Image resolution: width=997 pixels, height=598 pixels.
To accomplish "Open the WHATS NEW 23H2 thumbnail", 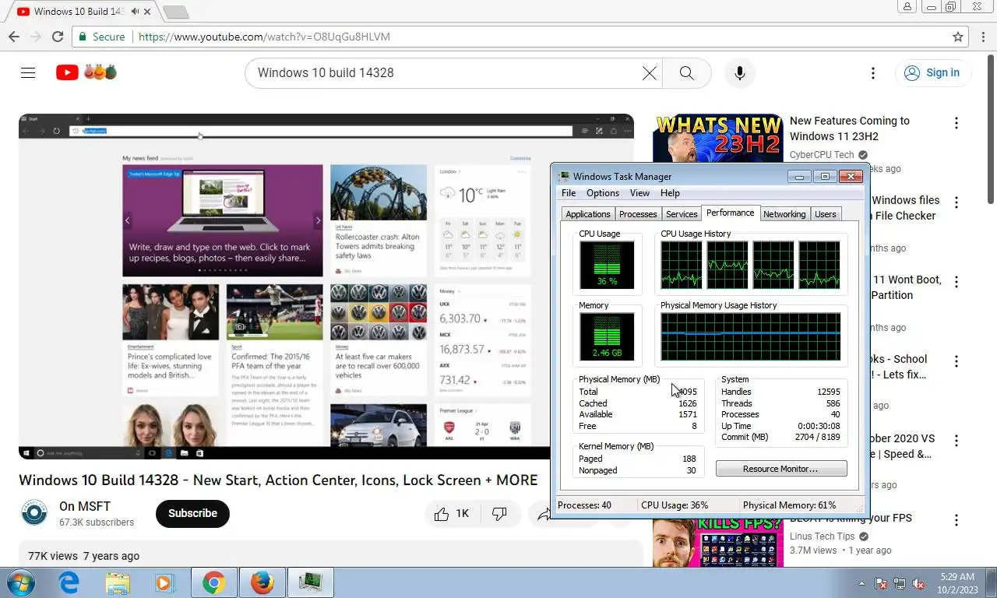I will (x=718, y=139).
